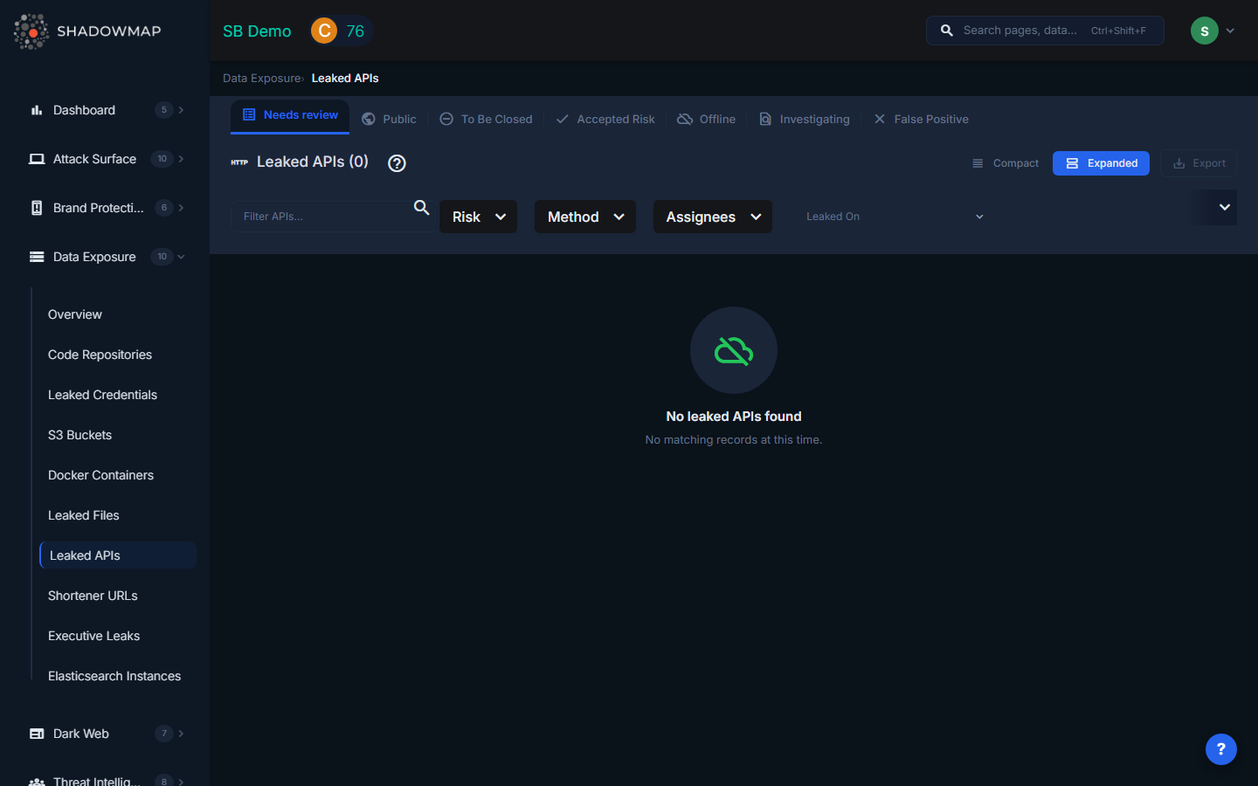Open the Risk filter dropdown
Screen dimensions: 1258x786
click(x=478, y=217)
